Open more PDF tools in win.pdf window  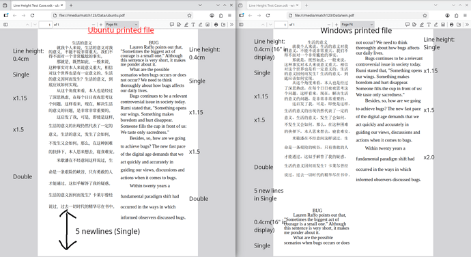click(467, 25)
